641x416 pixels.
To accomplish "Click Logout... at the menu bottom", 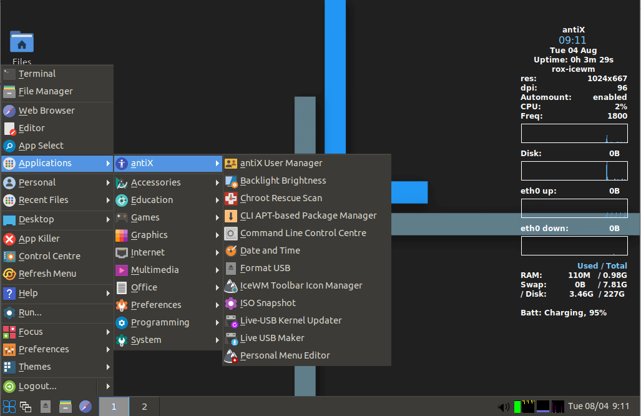I will (39, 386).
